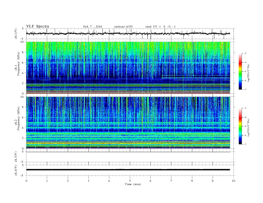Click the "VLF Spectra" title text
This screenshot has height=203, width=263.
coord(38,26)
